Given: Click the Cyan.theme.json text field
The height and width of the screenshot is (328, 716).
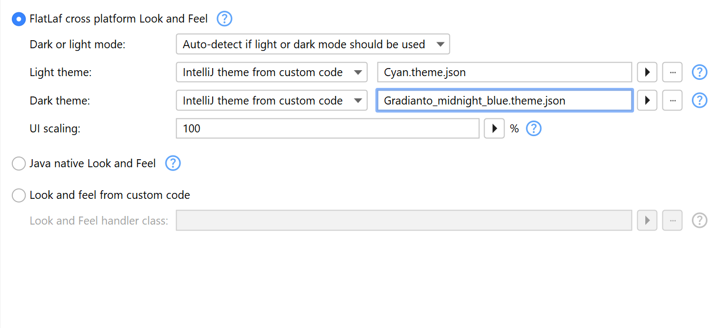Looking at the screenshot, I should [x=504, y=72].
